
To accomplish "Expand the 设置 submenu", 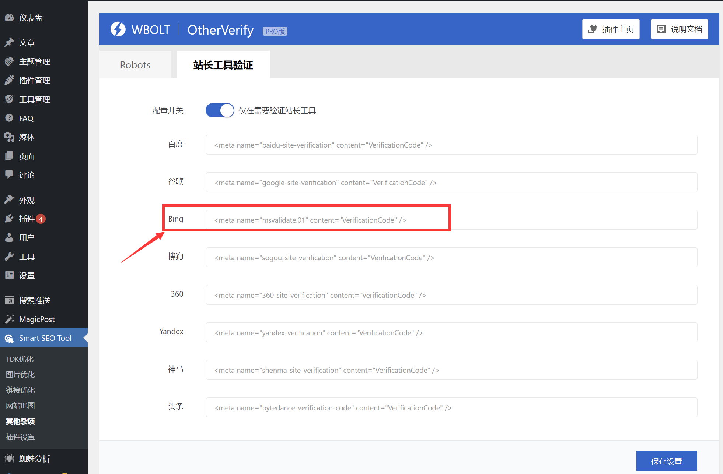I will (x=27, y=275).
